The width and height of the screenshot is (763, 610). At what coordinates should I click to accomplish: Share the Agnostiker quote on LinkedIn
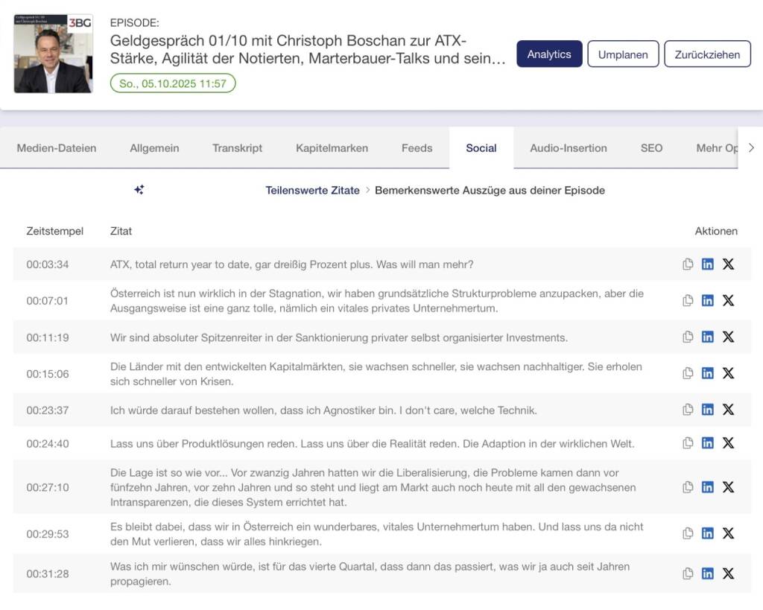coord(708,410)
